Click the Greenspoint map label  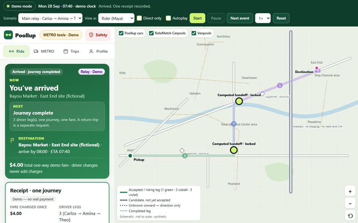point(205,44)
